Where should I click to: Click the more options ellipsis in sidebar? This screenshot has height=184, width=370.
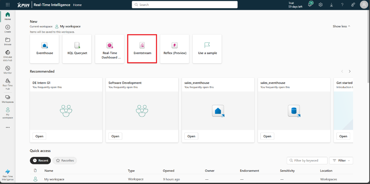coord(8,127)
